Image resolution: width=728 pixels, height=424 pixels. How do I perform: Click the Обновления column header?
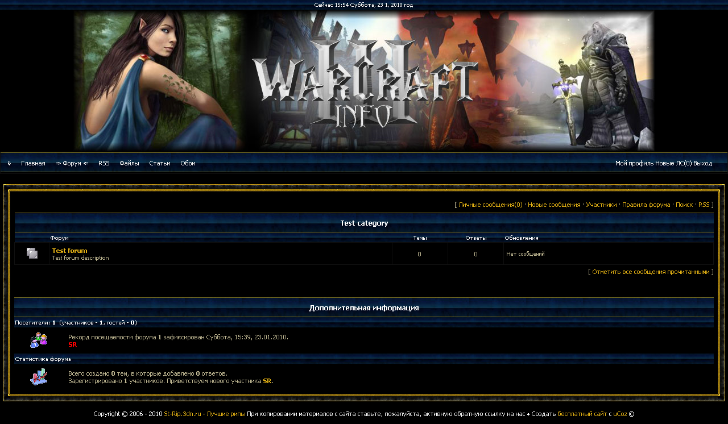[x=522, y=238]
